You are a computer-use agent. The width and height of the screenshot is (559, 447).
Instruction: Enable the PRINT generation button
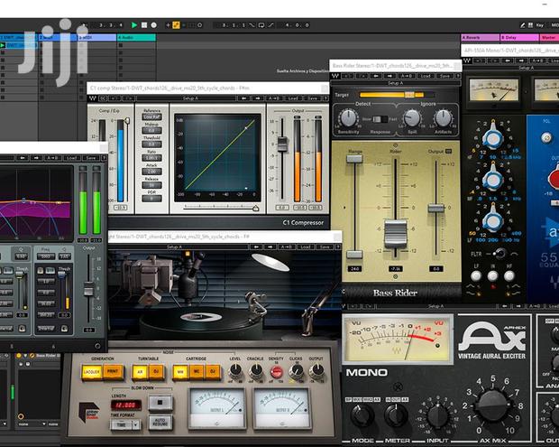click(113, 372)
